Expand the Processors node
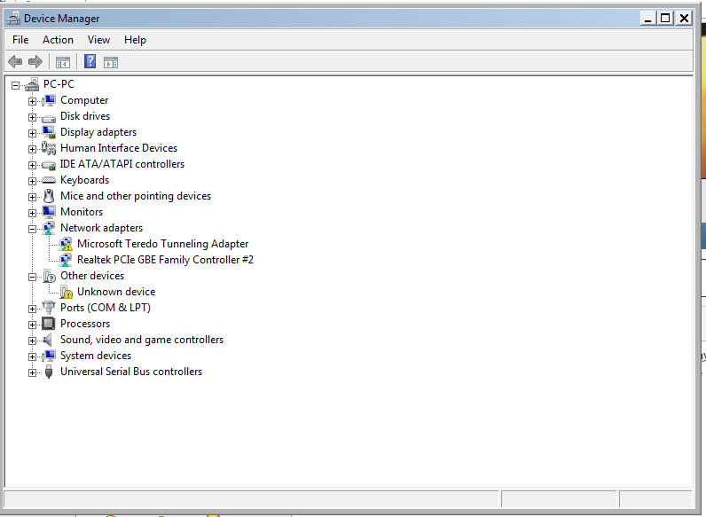This screenshot has height=517, width=706. point(32,325)
